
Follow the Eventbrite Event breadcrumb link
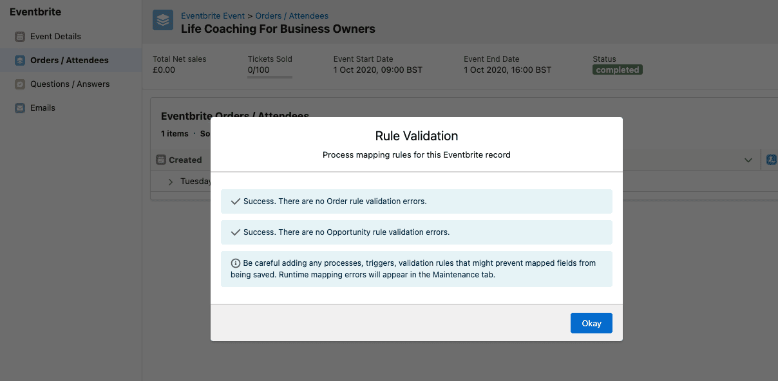pos(213,15)
